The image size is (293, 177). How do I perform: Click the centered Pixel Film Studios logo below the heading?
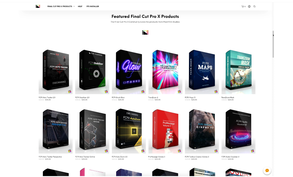tap(145, 33)
